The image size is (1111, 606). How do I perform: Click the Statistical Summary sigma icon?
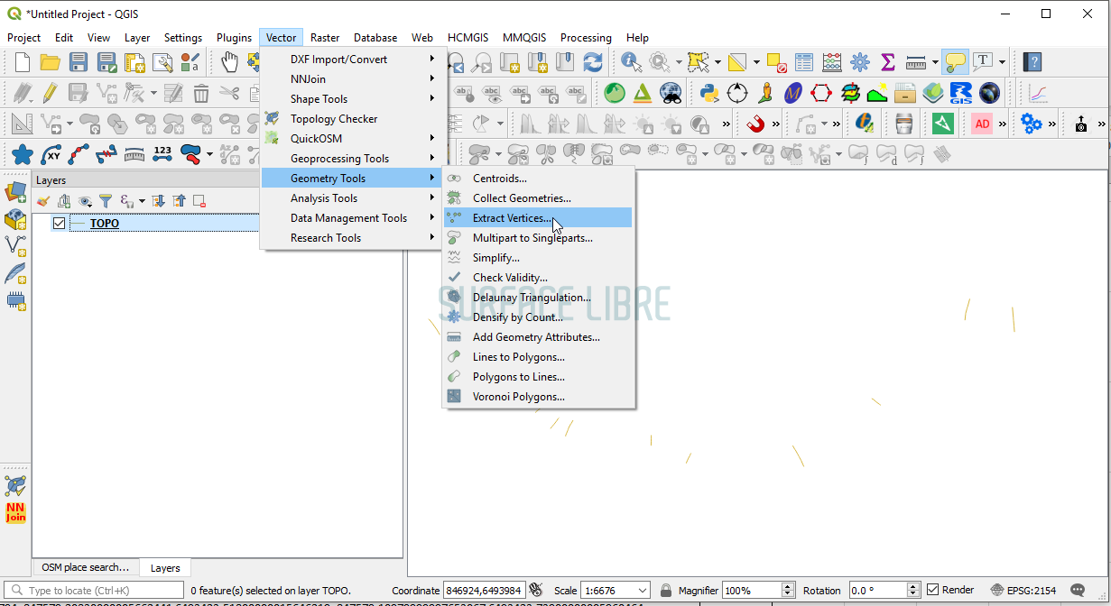[x=887, y=62]
